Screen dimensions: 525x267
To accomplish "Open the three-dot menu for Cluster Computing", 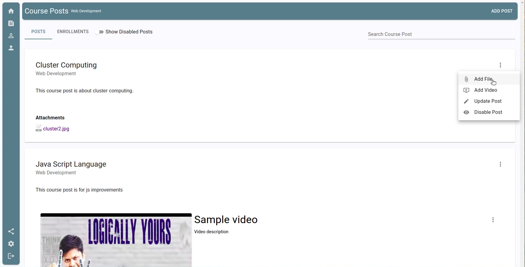I will pyautogui.click(x=500, y=65).
